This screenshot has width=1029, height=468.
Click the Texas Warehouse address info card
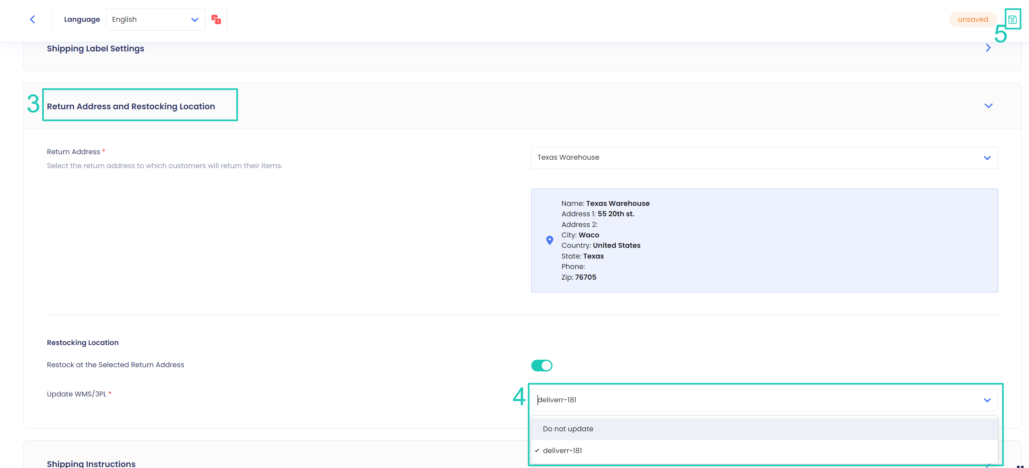764,240
